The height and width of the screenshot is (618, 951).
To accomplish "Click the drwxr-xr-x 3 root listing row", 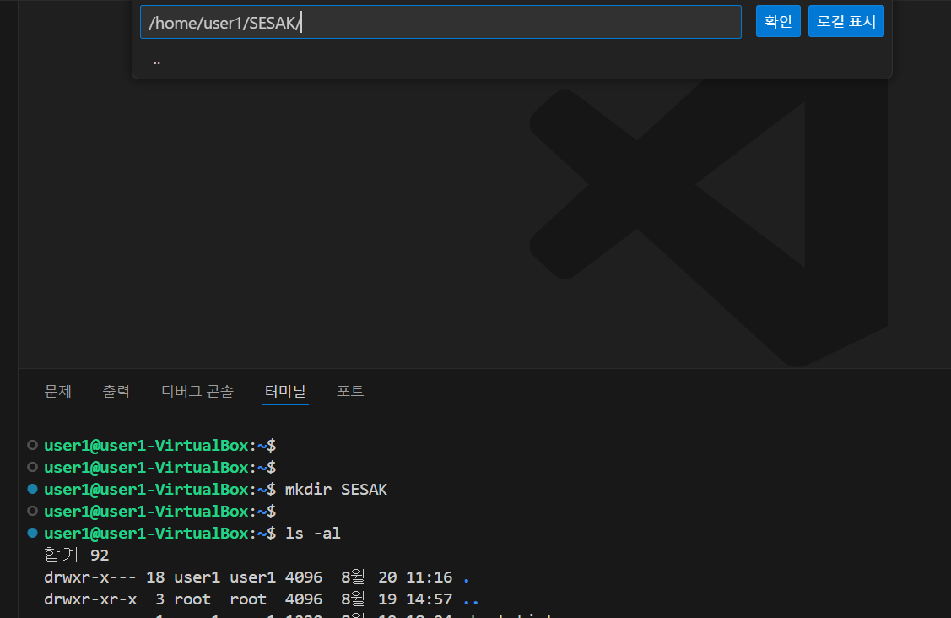I will pos(262,599).
